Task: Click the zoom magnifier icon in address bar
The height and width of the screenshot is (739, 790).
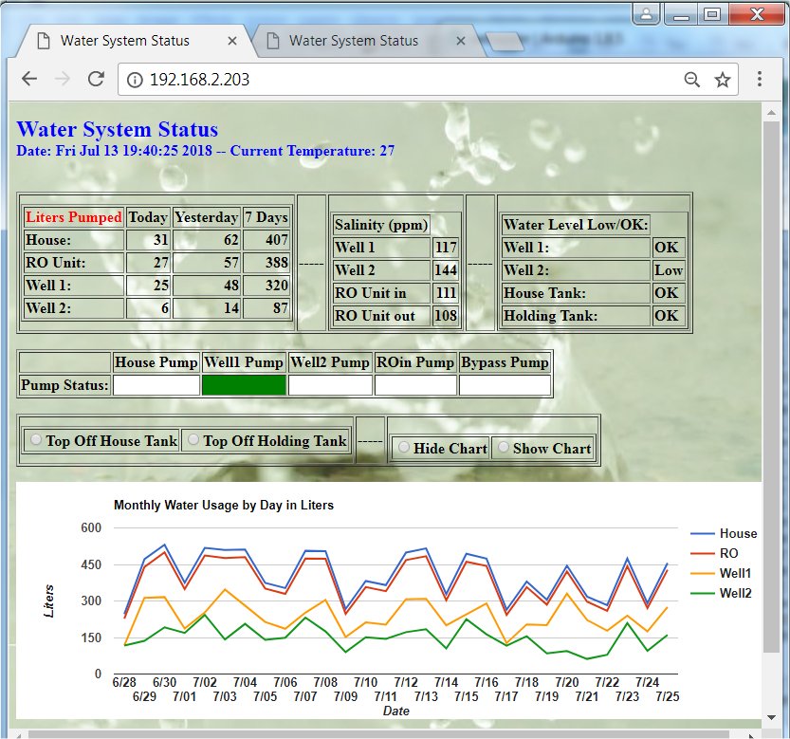Action: [x=692, y=80]
